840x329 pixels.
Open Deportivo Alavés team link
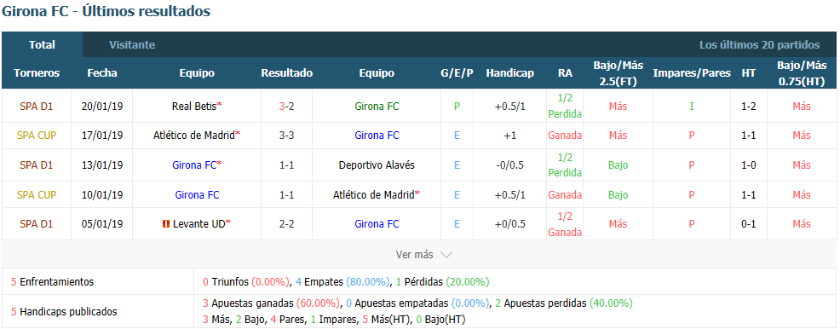coord(377,165)
